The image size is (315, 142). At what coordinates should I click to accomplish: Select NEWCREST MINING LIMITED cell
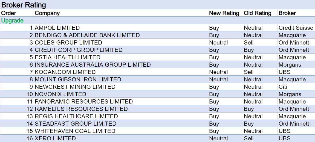click(75, 87)
